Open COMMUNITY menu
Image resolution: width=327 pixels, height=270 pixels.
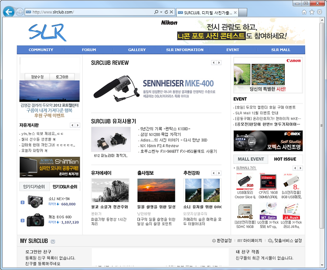[41, 50]
